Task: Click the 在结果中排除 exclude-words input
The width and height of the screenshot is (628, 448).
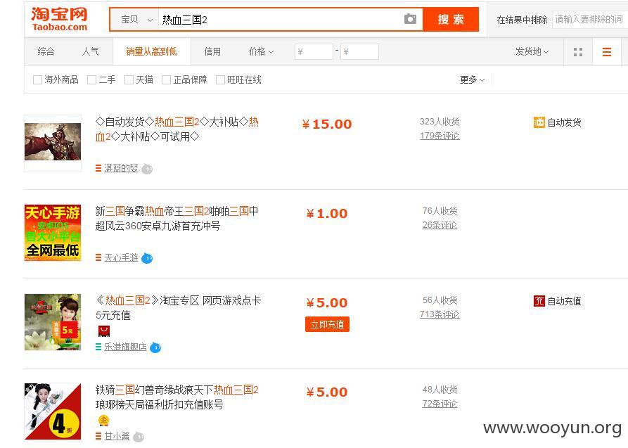Action: [589, 19]
